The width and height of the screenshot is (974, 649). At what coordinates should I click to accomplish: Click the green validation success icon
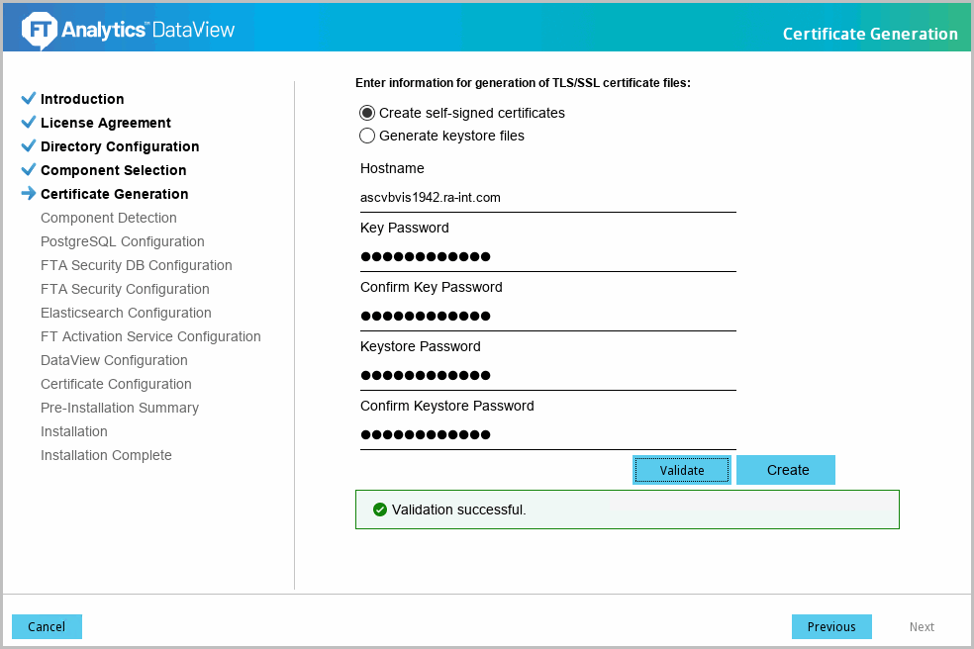tap(379, 510)
